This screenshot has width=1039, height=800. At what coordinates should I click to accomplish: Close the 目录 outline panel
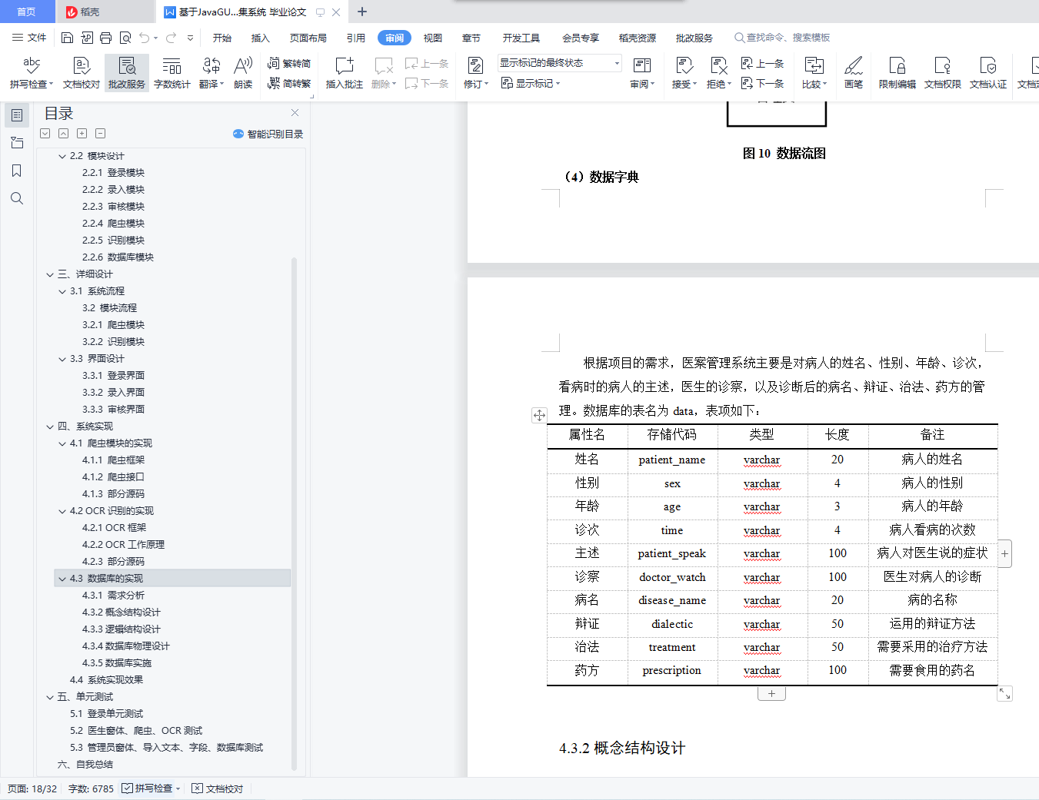(x=295, y=113)
